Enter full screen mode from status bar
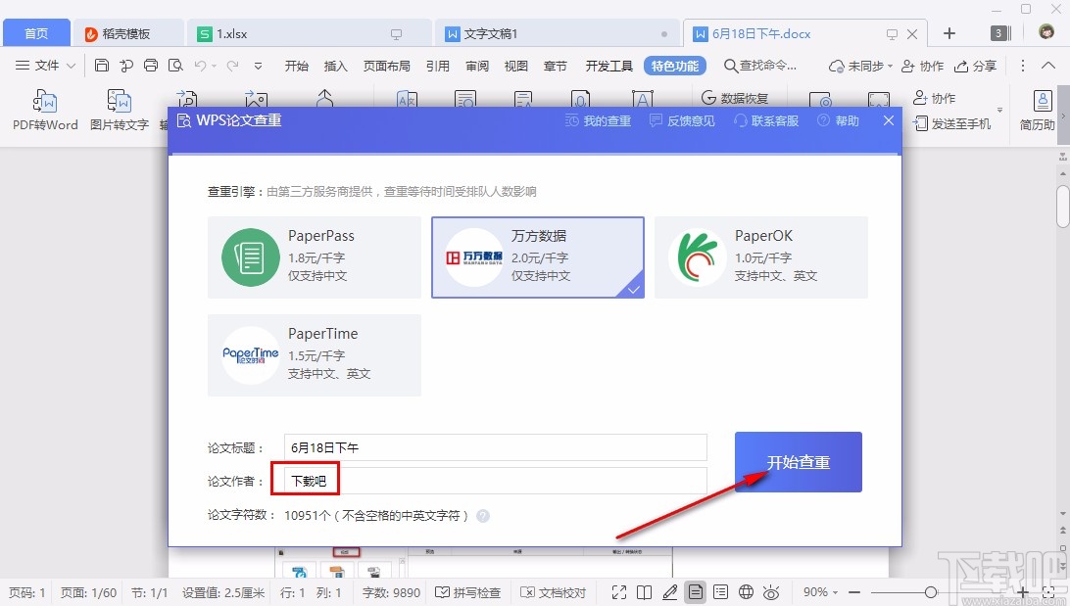The height and width of the screenshot is (606, 1070). tap(619, 592)
